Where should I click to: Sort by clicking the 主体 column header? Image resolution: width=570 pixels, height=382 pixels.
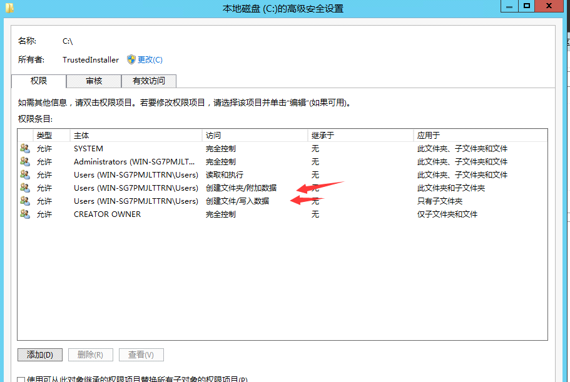point(81,135)
